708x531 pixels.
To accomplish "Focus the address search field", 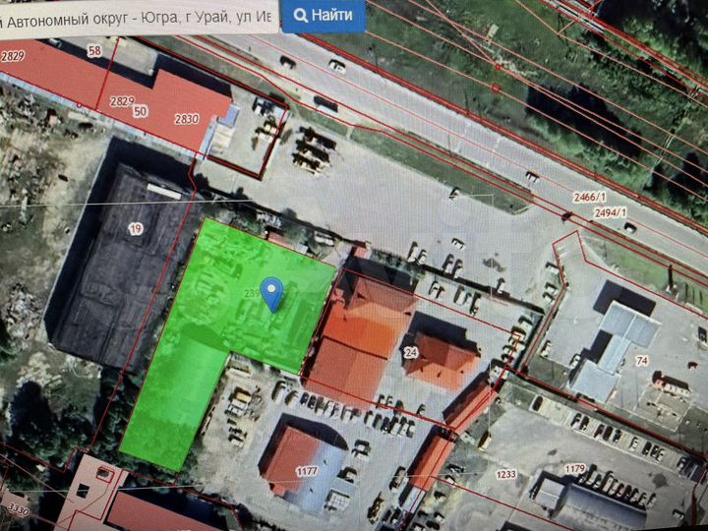I will point(139,18).
